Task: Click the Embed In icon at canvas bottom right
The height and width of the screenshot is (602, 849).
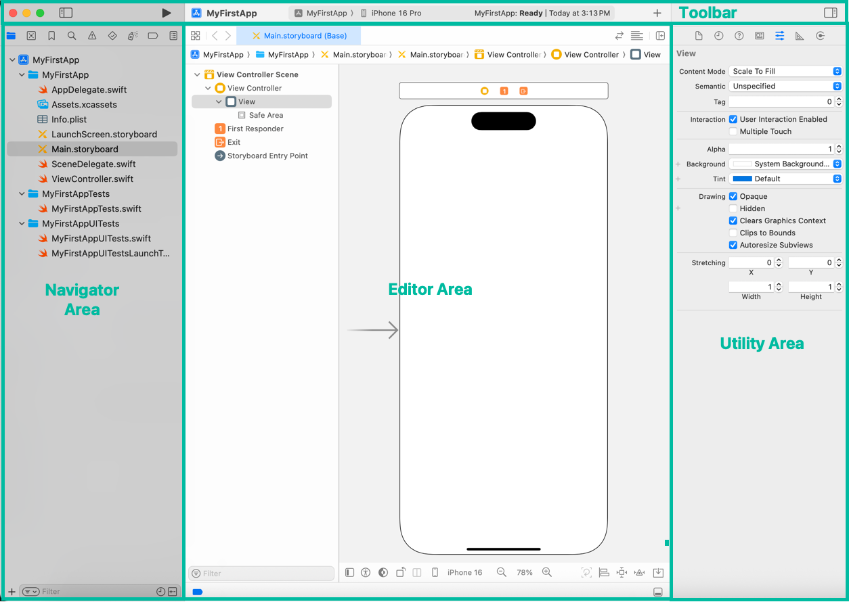Action: point(658,572)
